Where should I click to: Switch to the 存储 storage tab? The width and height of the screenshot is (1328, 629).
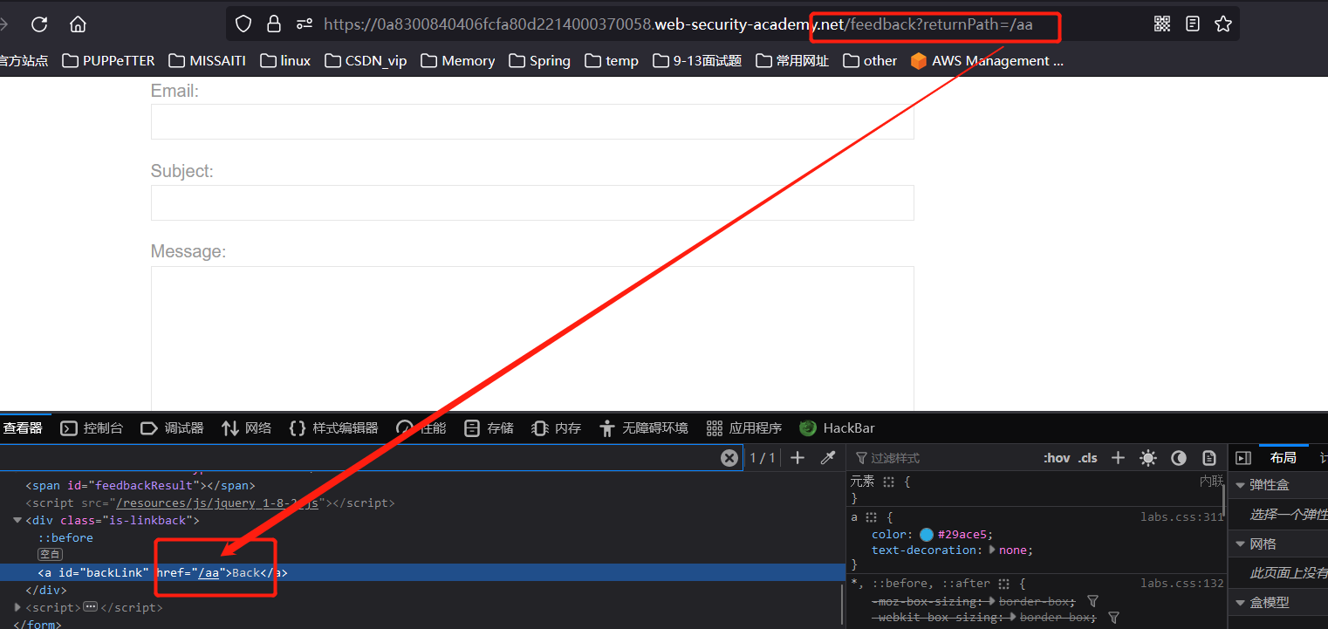(489, 428)
